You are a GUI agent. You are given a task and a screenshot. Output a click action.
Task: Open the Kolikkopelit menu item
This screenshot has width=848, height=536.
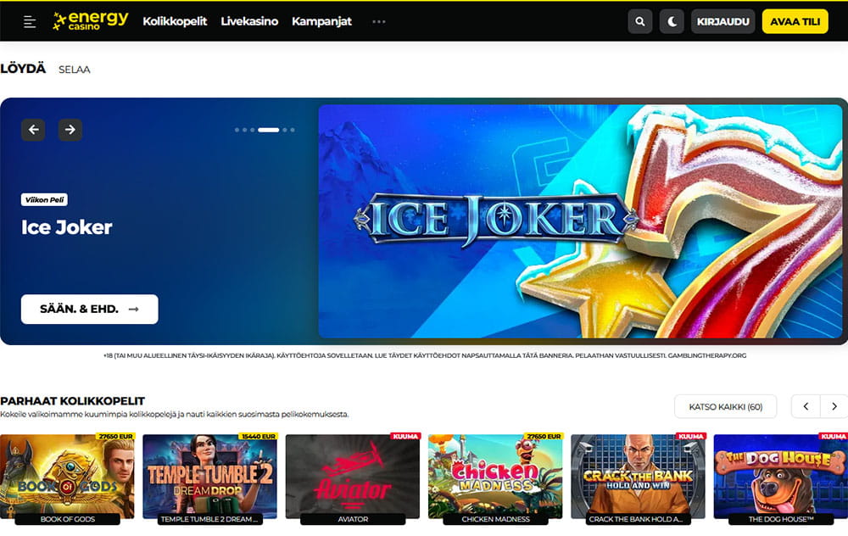click(x=175, y=21)
